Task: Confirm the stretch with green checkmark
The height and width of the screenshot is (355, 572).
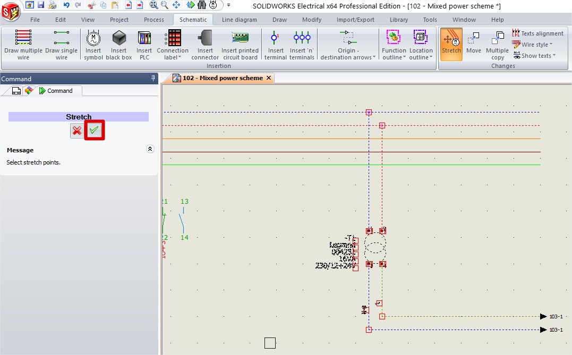Action: [x=95, y=131]
